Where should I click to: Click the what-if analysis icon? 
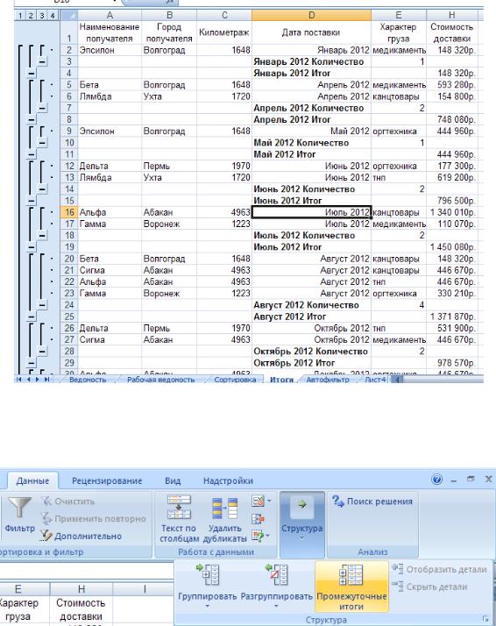click(258, 536)
